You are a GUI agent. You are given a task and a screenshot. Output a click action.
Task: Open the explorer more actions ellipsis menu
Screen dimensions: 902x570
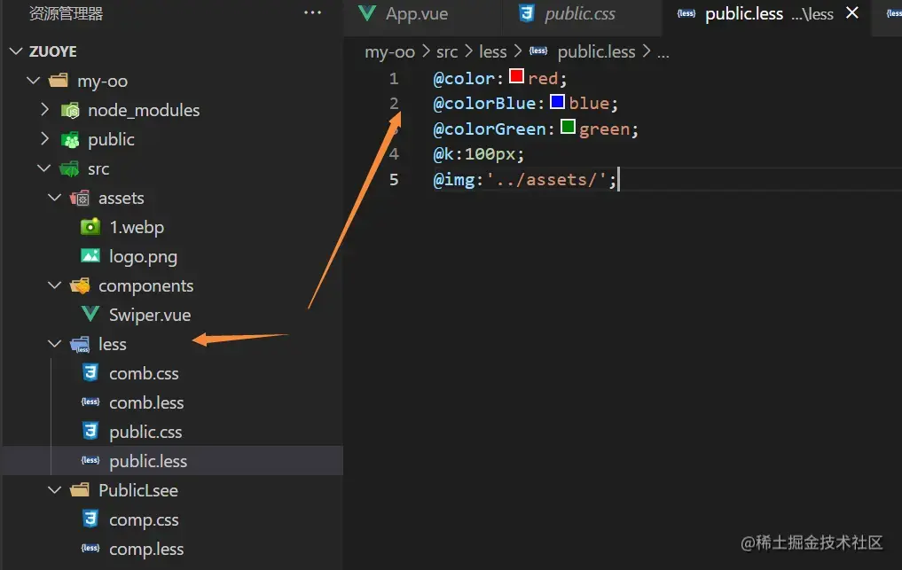(x=312, y=12)
